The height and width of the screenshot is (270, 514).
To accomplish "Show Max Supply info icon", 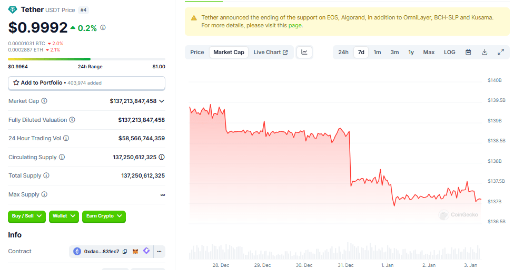I will point(44,194).
